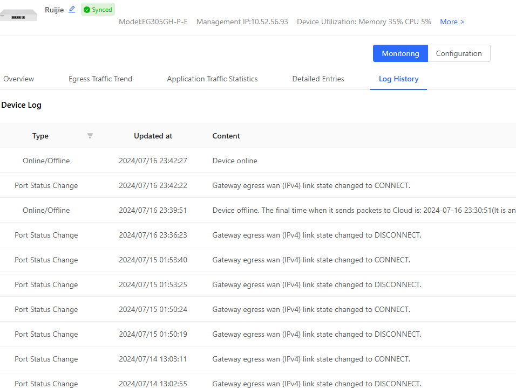Click CONNECT log content at 13:03:11

point(311,359)
